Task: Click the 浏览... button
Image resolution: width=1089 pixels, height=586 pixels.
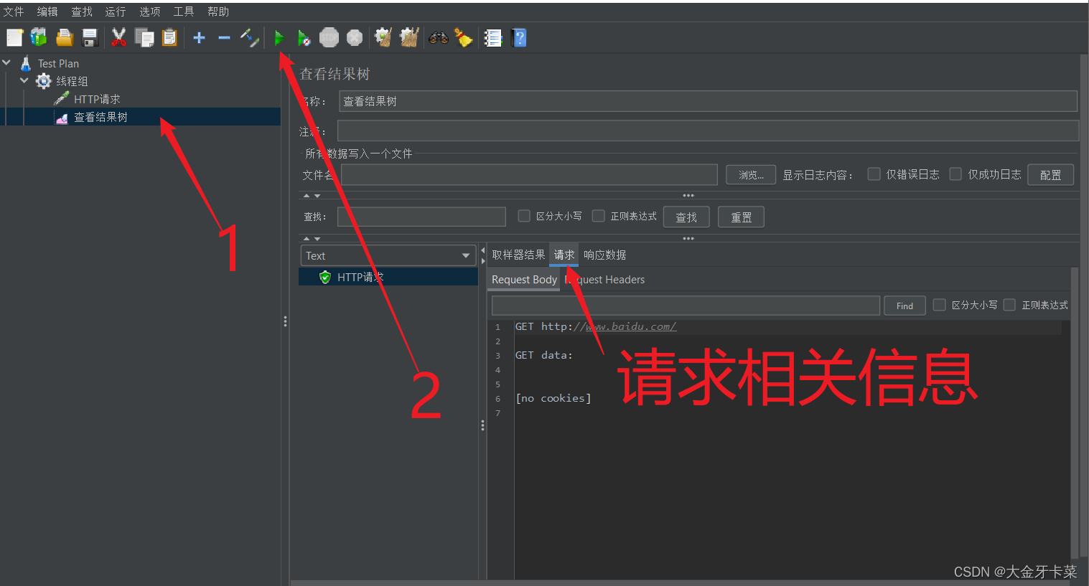Action: tap(751, 174)
